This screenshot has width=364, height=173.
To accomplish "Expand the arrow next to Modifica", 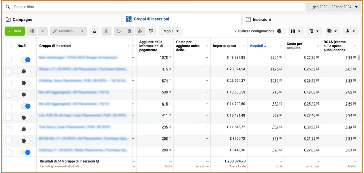I will 82,31.
